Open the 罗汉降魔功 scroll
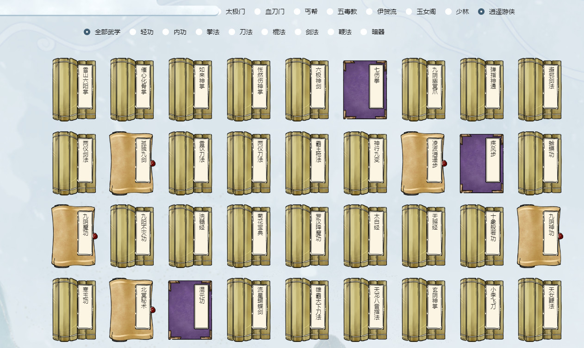This screenshot has width=584, height=348. tap(307, 236)
